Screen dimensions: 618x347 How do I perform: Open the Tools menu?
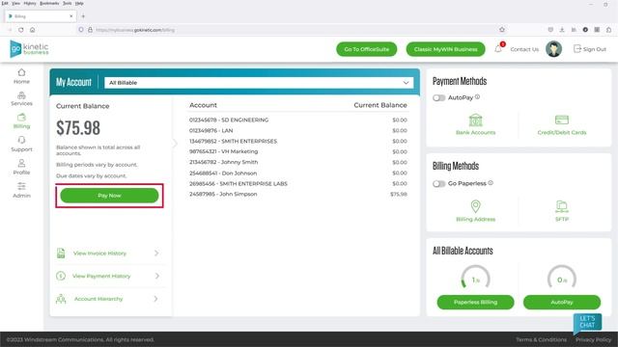pyautogui.click(x=67, y=3)
